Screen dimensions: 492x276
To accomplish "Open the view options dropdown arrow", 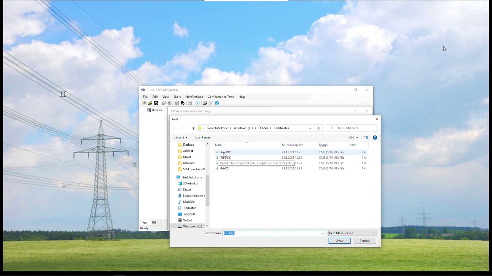I will (357, 138).
